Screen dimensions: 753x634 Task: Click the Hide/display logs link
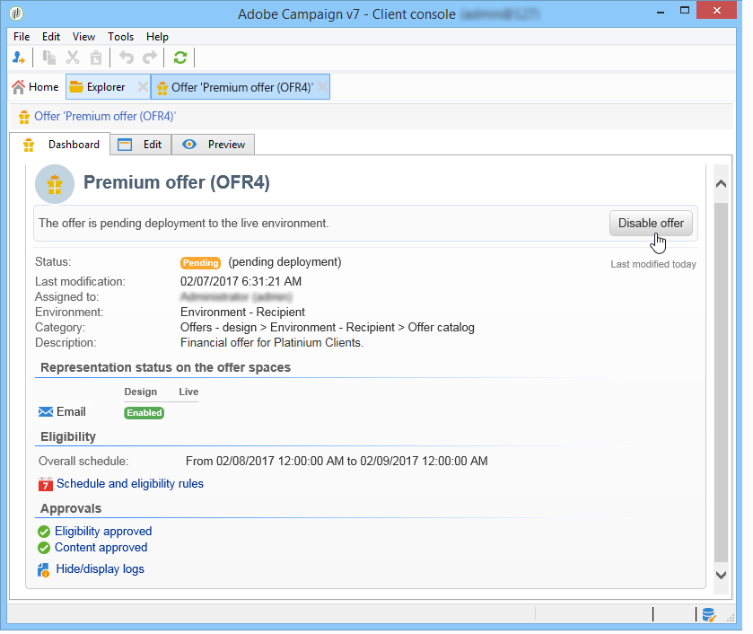tap(100, 569)
